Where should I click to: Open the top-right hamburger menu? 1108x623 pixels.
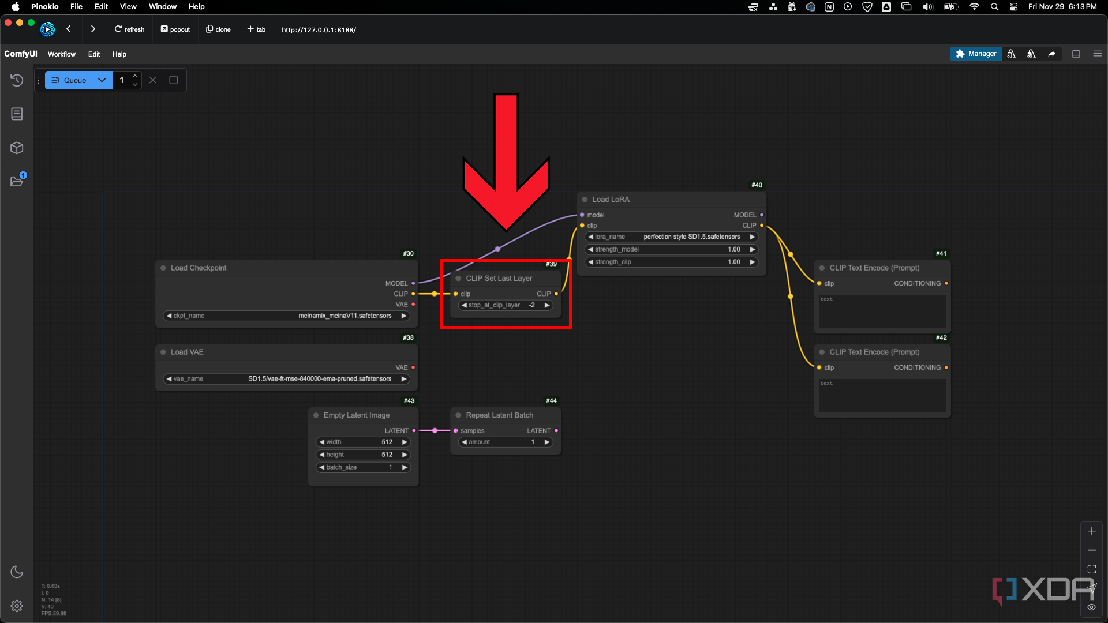click(x=1097, y=54)
